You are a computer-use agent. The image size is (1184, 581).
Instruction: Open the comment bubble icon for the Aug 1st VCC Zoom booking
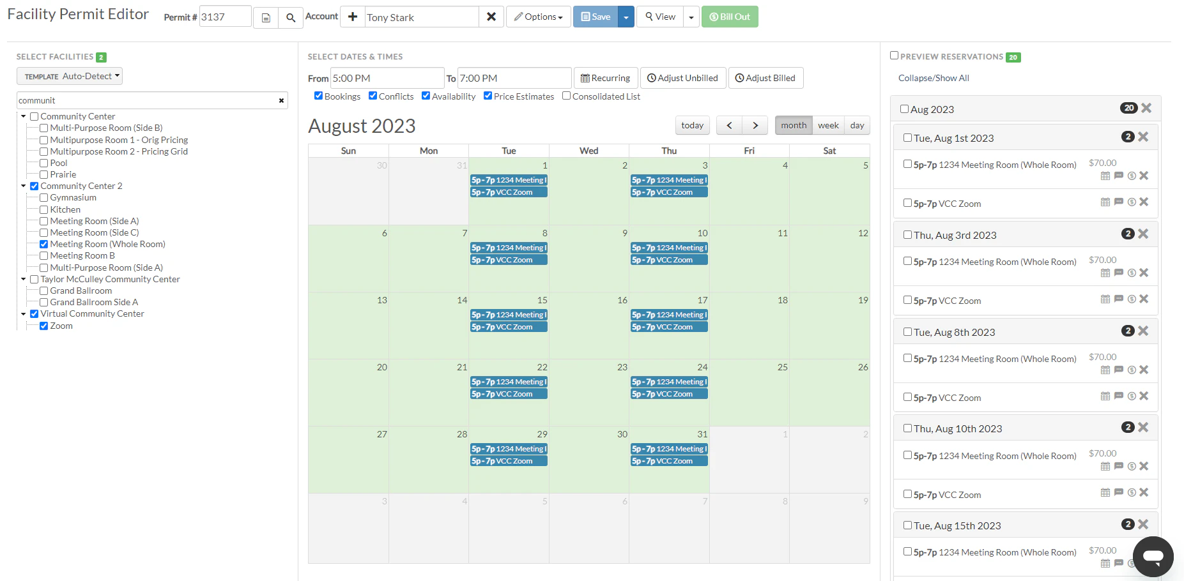pyautogui.click(x=1118, y=202)
